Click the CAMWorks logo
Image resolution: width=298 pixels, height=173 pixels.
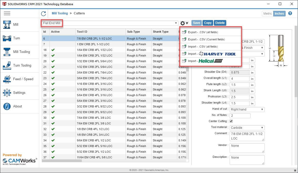click(20, 161)
